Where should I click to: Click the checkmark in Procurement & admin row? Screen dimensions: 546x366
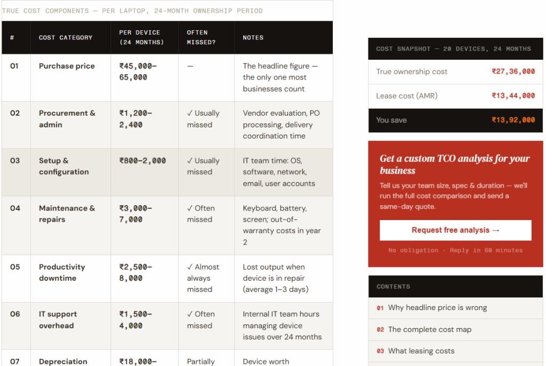(190, 113)
